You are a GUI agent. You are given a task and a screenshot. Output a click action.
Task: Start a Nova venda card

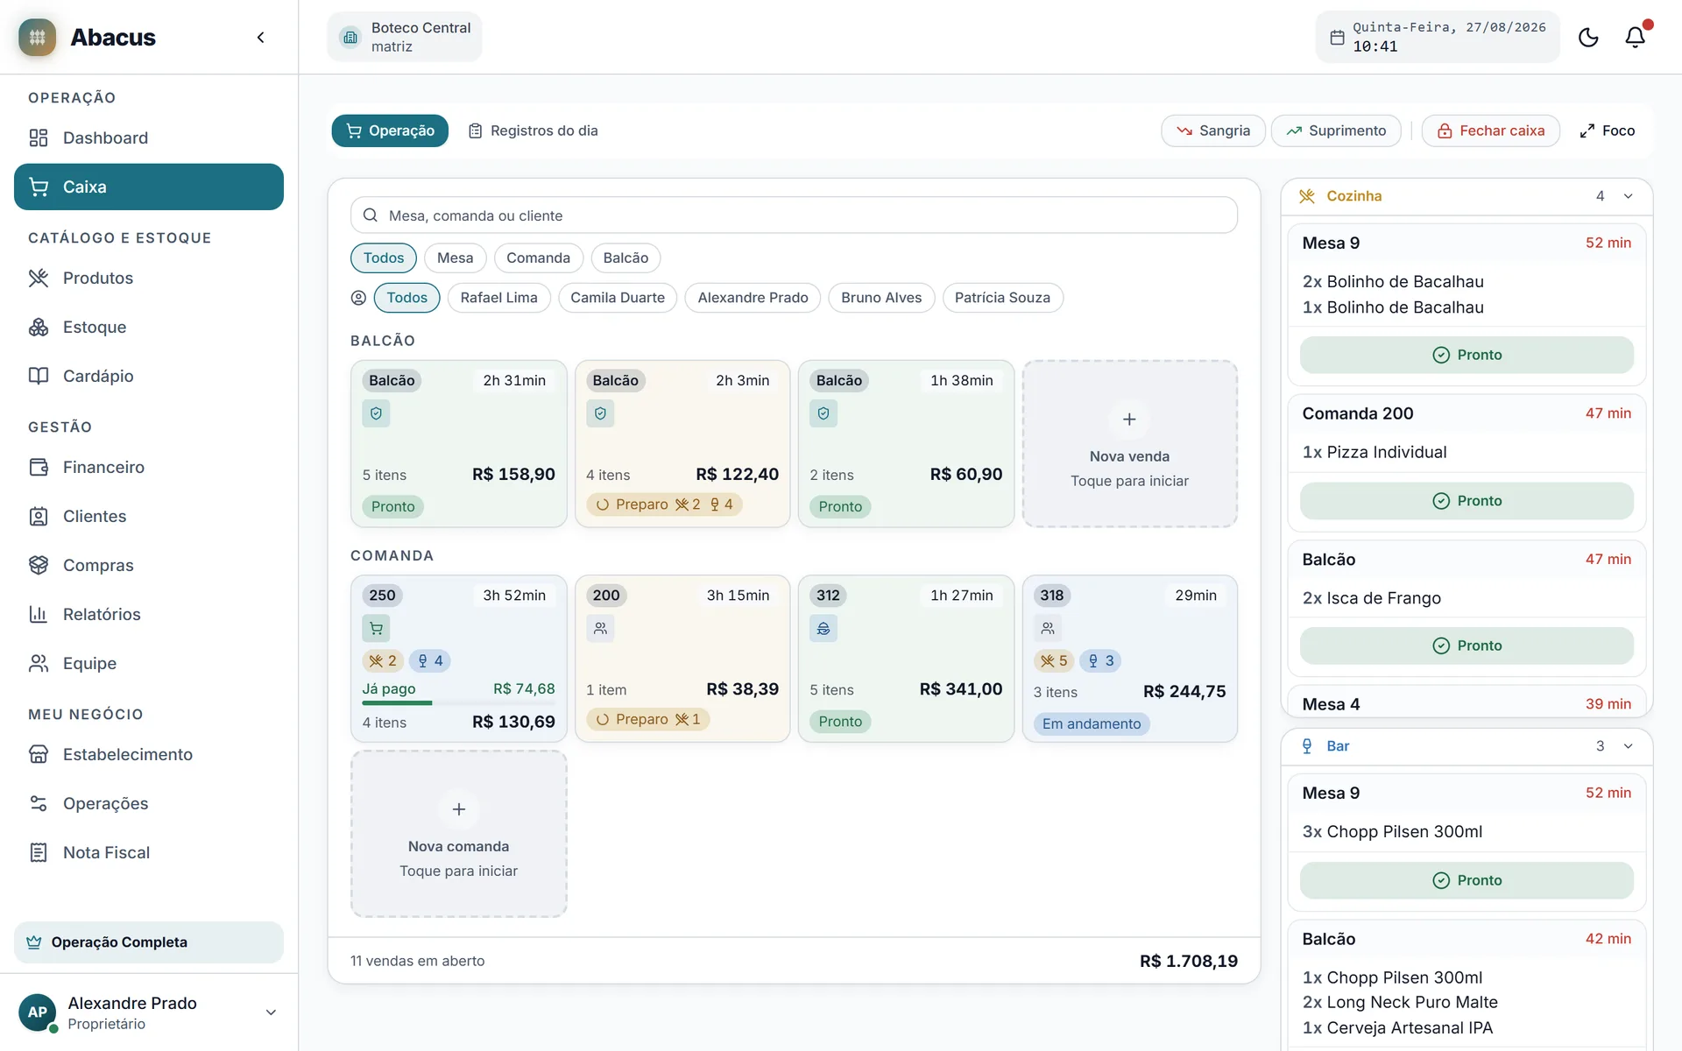pos(1129,444)
